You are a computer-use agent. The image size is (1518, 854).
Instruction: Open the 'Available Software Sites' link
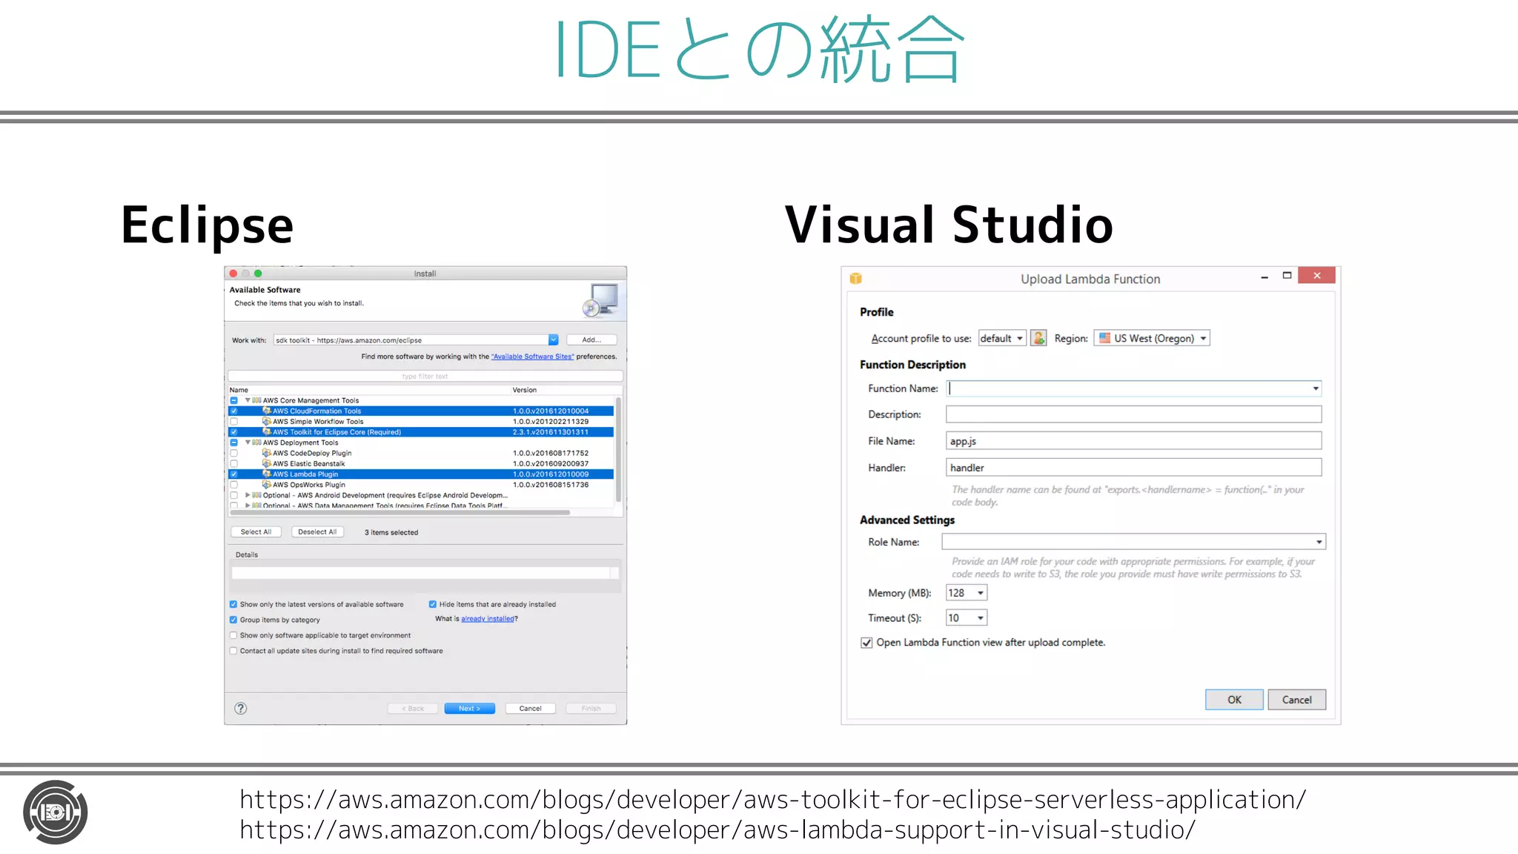(x=532, y=357)
